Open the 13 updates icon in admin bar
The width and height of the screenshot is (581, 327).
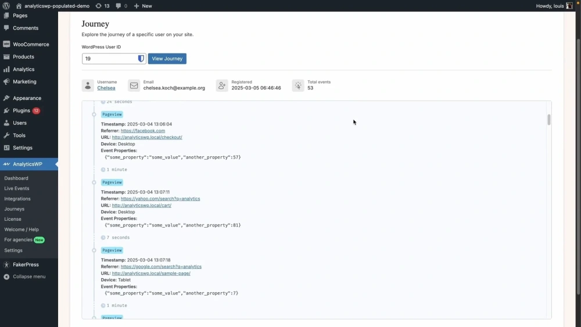click(x=102, y=6)
